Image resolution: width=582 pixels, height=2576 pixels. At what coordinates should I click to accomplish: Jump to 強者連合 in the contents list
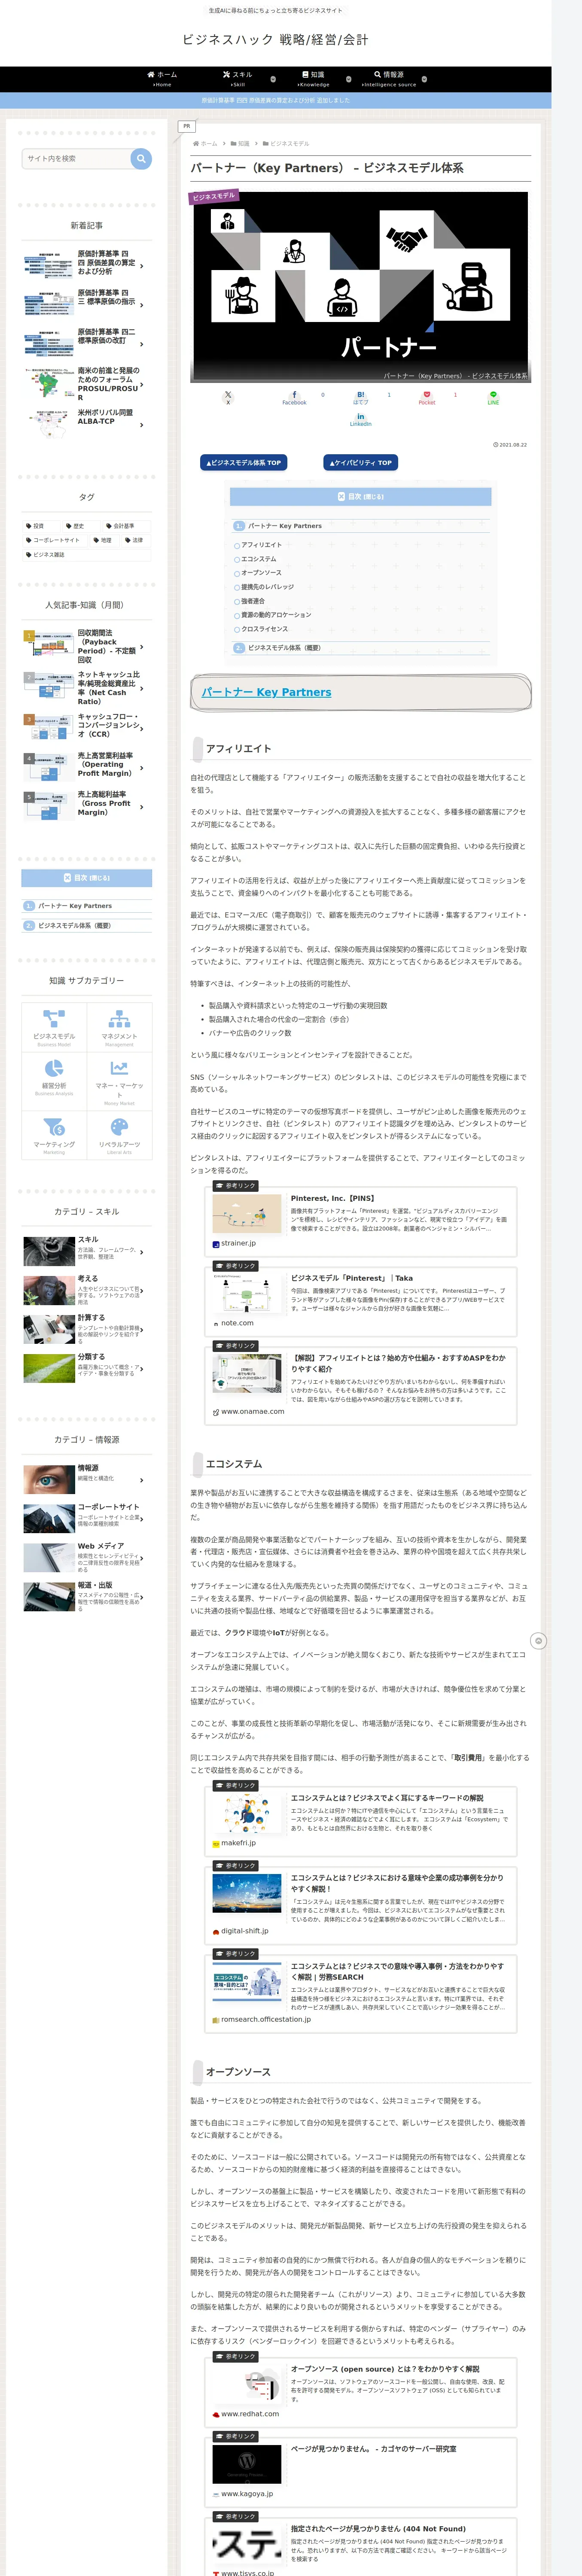click(253, 601)
